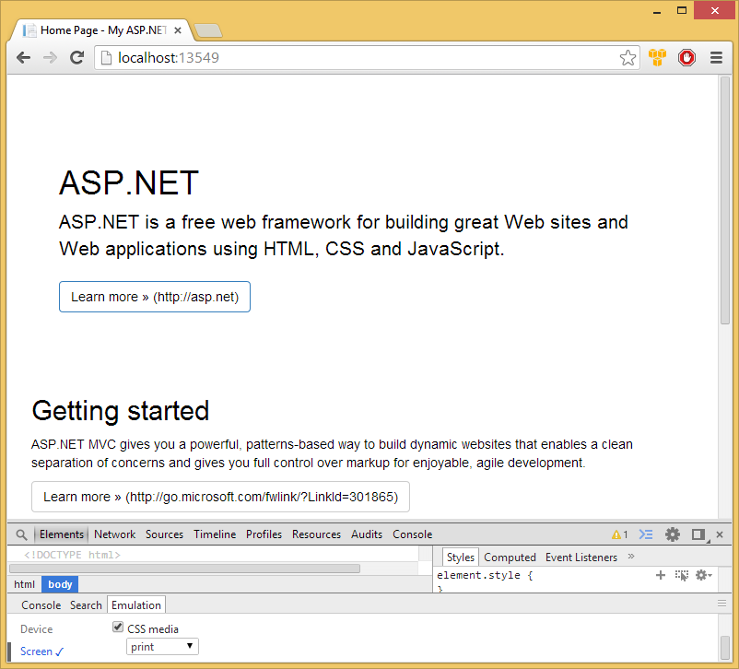Toggle element state icon in Styles pane
This screenshot has width=739, height=669.
682,575
